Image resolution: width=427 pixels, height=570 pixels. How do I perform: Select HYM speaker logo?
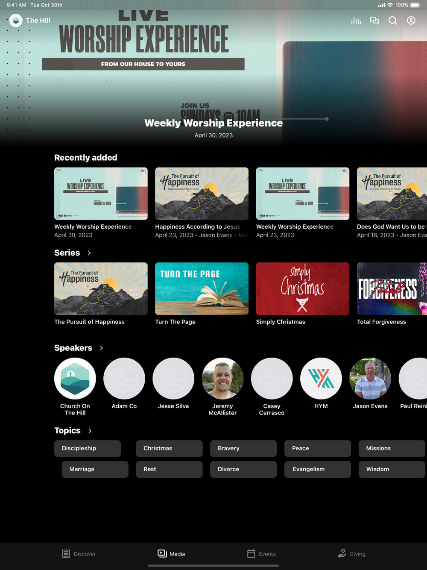321,379
